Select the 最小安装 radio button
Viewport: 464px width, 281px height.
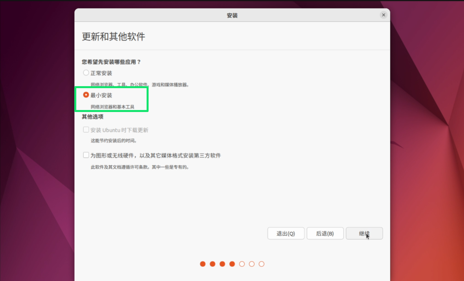(x=86, y=95)
